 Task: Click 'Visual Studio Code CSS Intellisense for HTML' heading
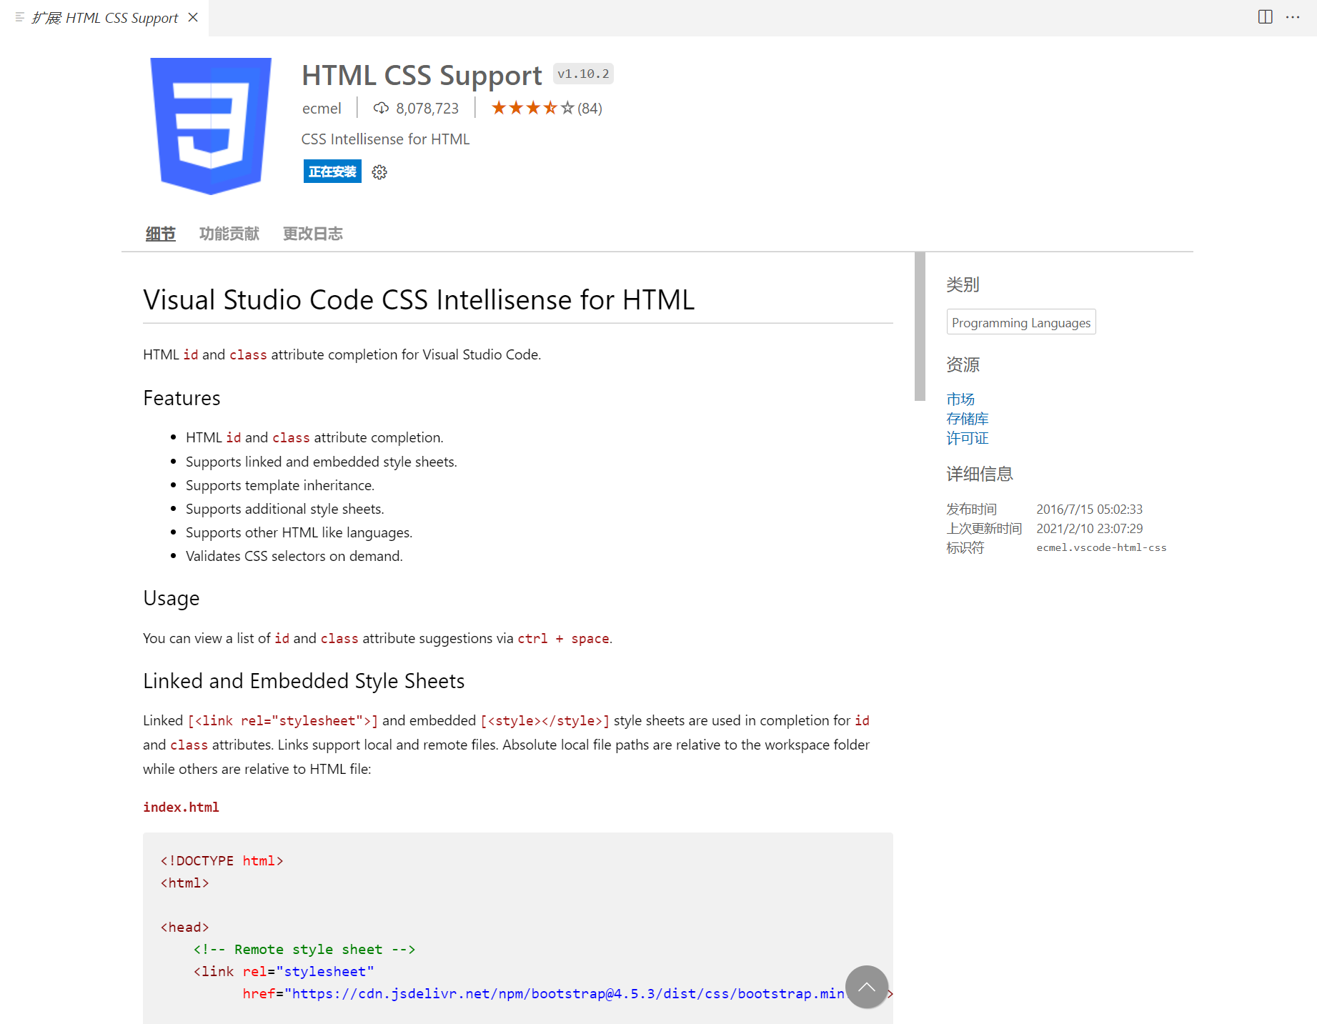tap(419, 300)
